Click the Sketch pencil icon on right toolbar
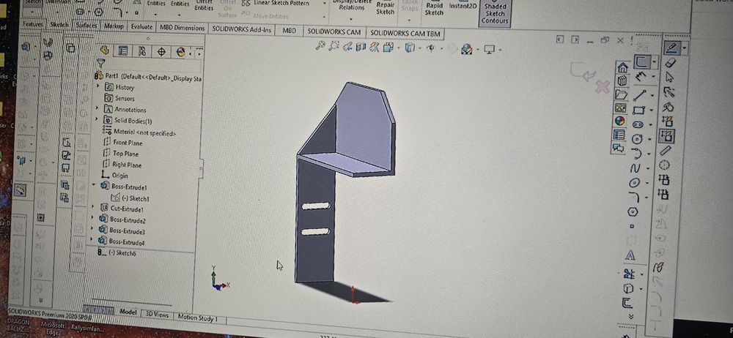 [671, 48]
